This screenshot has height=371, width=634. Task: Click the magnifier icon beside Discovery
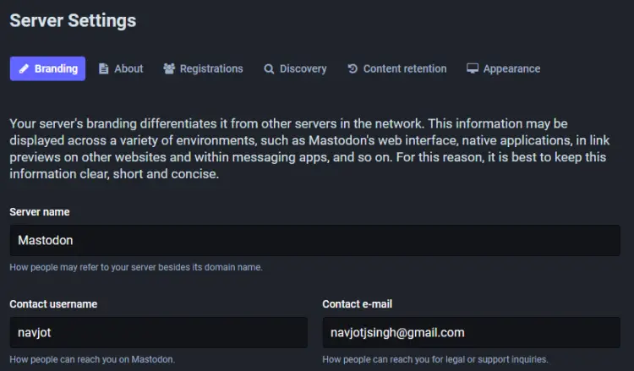click(x=269, y=68)
